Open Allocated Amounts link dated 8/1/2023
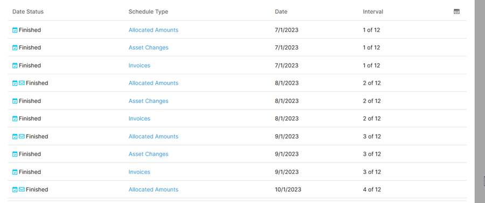This screenshot has height=203, width=485. point(154,83)
